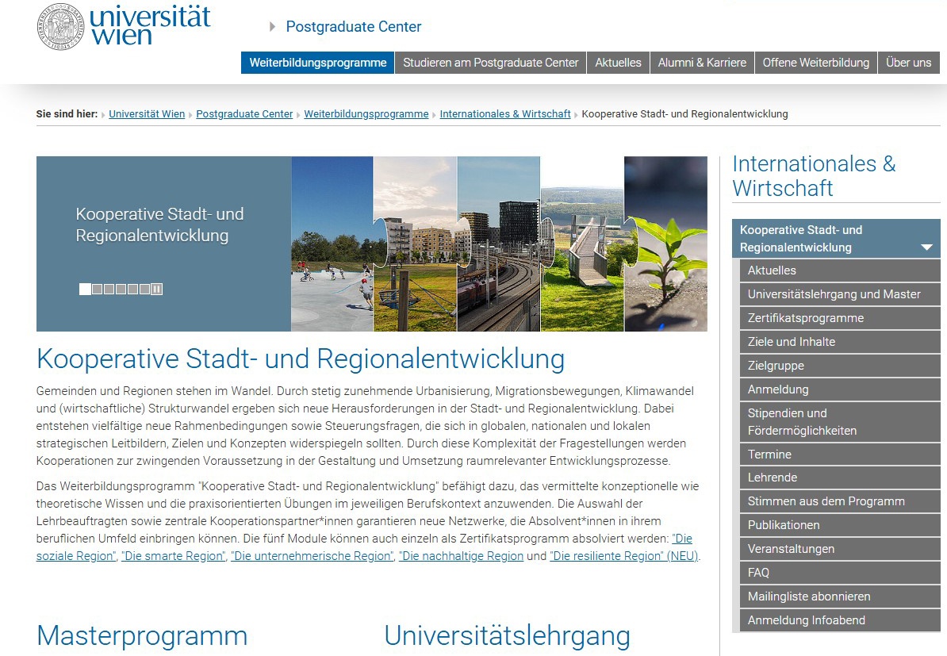This screenshot has width=947, height=656.
Task: Open Studieren am Postgraduate Center menu
Action: click(490, 63)
